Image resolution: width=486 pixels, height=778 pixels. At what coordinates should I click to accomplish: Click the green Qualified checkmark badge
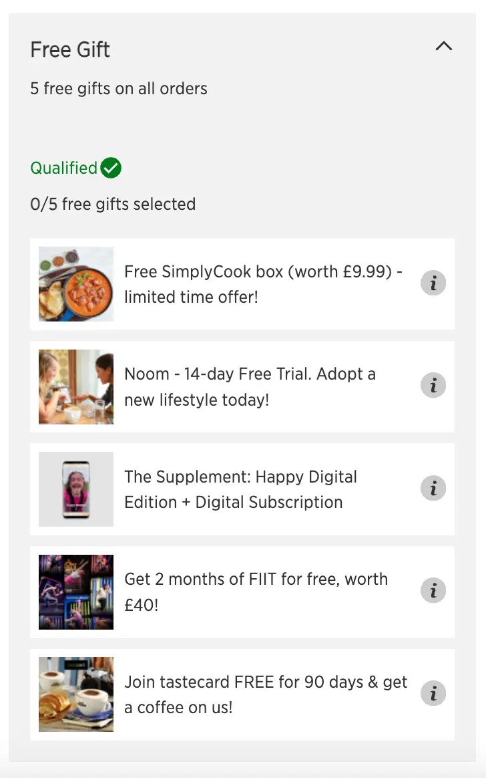point(111,167)
